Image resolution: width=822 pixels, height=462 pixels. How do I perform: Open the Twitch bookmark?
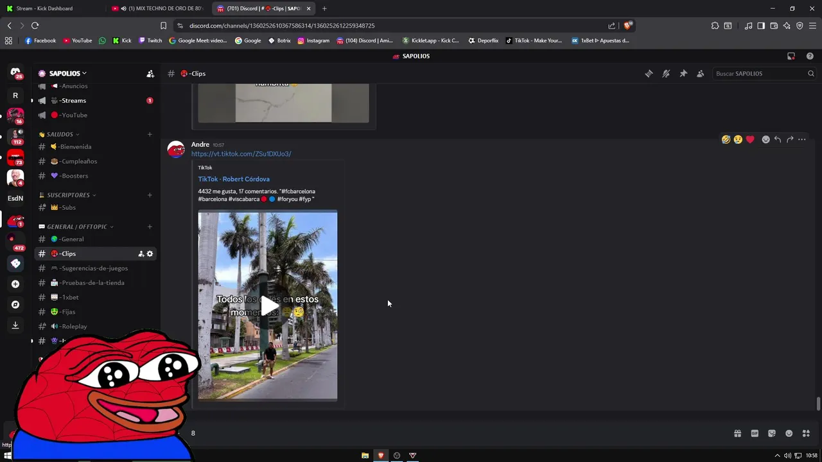pos(150,40)
